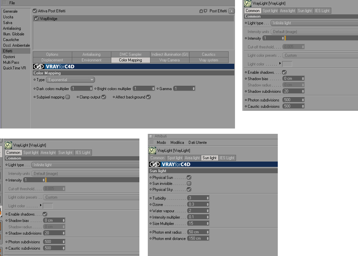Click the Light color swatch in top-right panel

click(287, 64)
